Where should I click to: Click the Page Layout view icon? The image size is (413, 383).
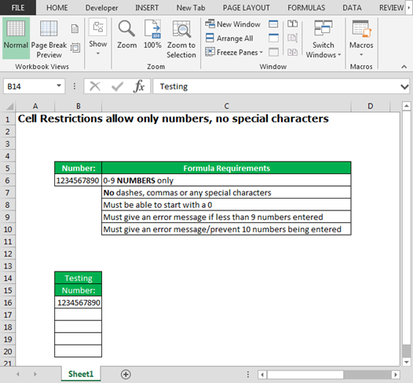pos(75,28)
